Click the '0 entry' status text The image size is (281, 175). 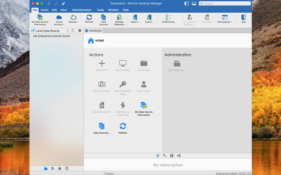click(109, 173)
